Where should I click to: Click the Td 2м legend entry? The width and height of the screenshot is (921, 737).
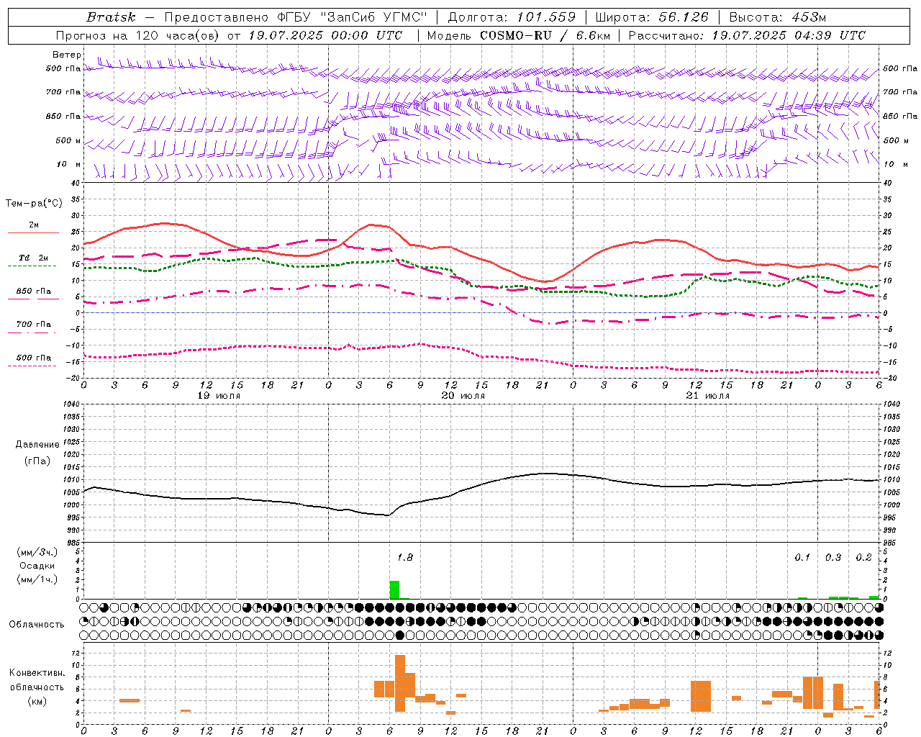(x=33, y=258)
